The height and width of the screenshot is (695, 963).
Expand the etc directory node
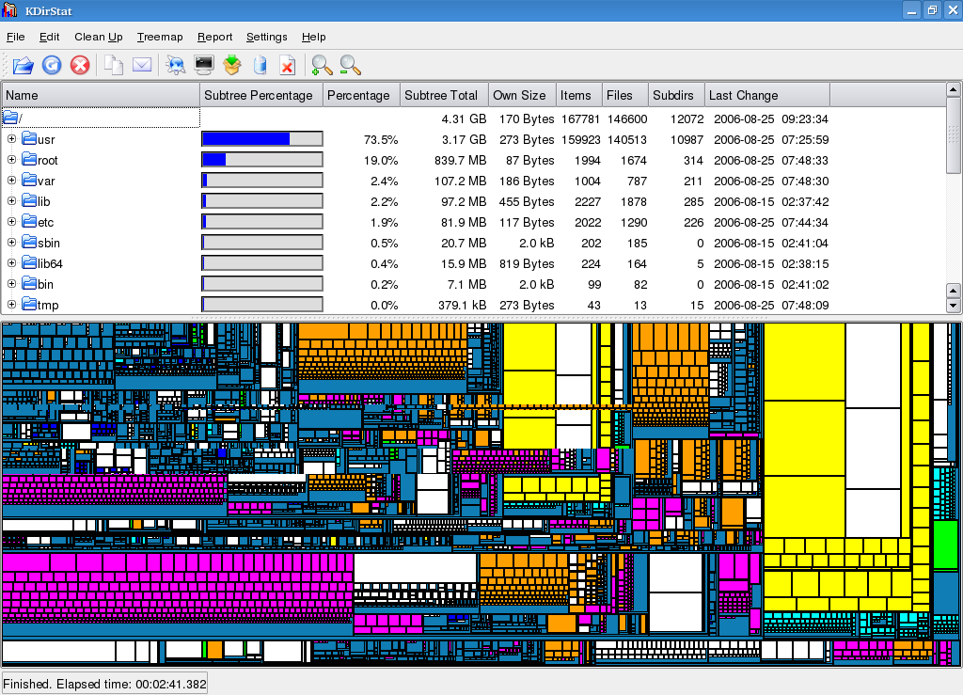click(12, 222)
